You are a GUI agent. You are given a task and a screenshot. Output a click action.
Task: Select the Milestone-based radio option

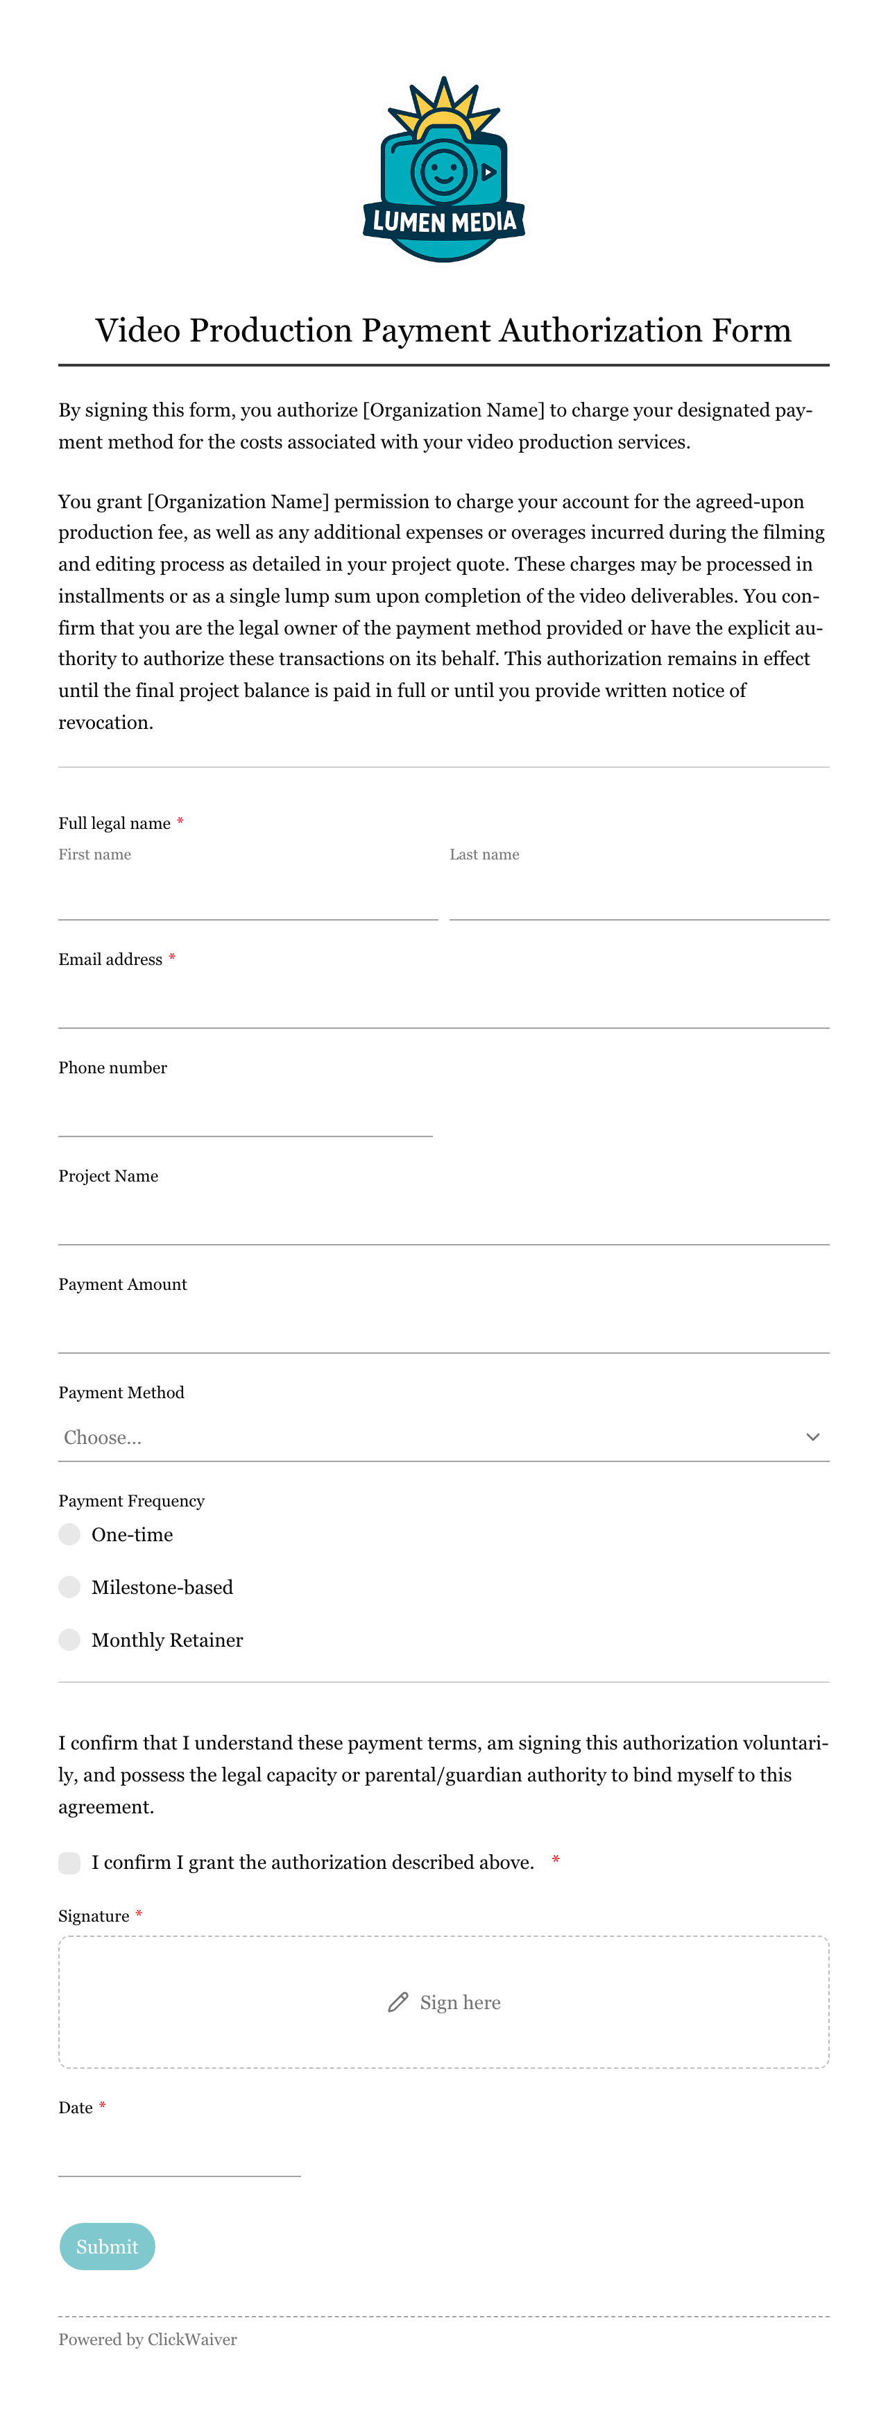pyautogui.click(x=69, y=1586)
